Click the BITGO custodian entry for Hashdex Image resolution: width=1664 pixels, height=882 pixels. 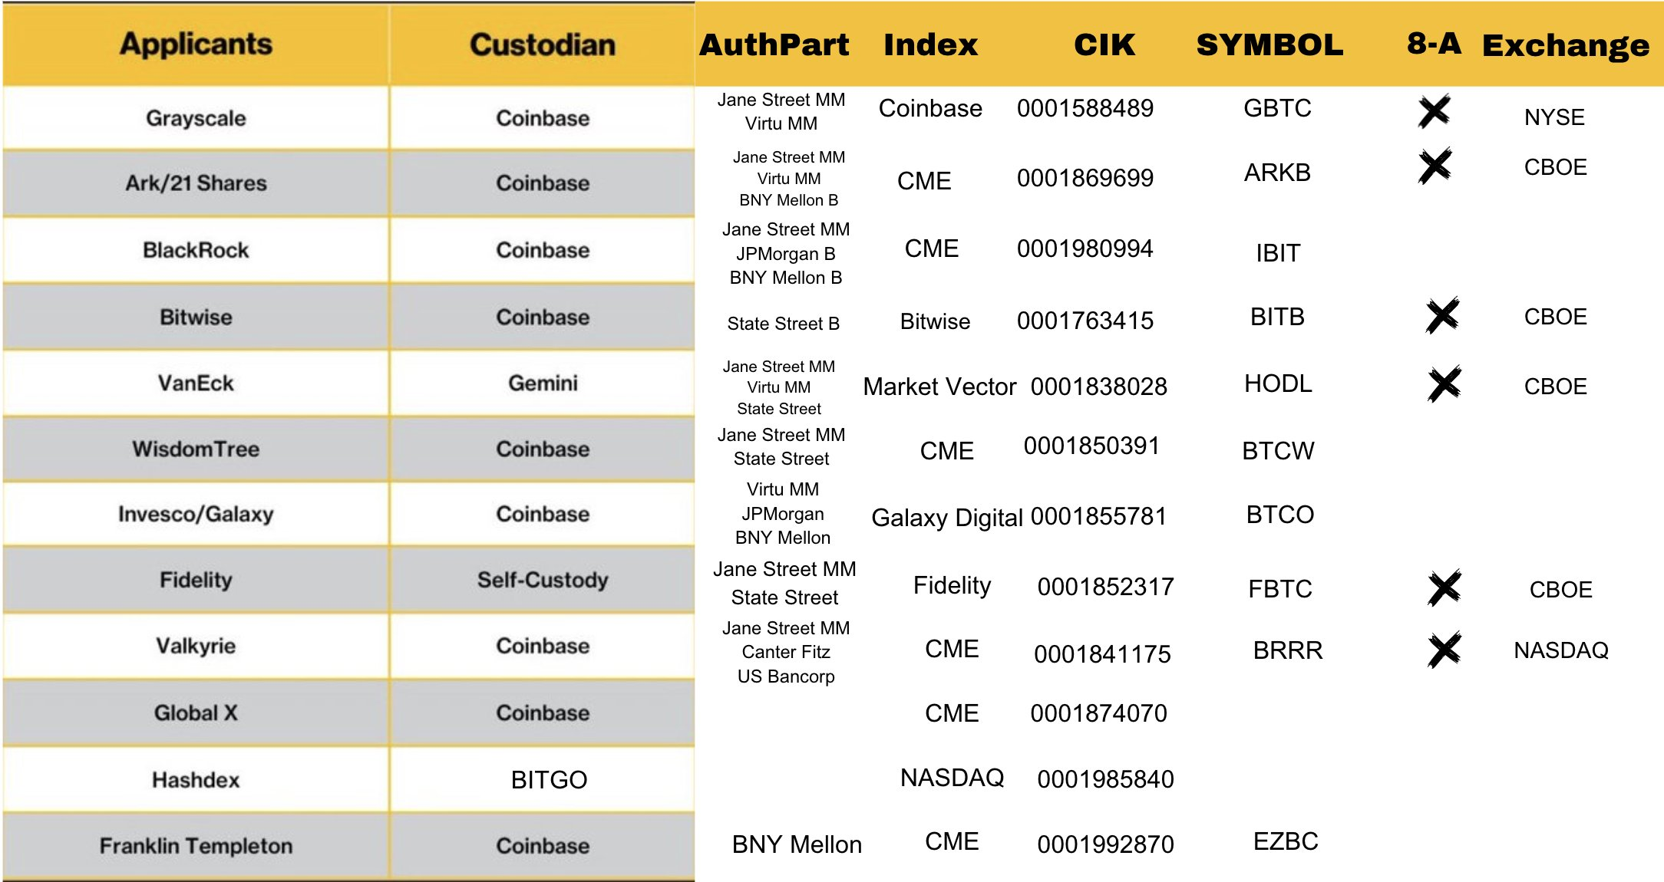tap(549, 780)
